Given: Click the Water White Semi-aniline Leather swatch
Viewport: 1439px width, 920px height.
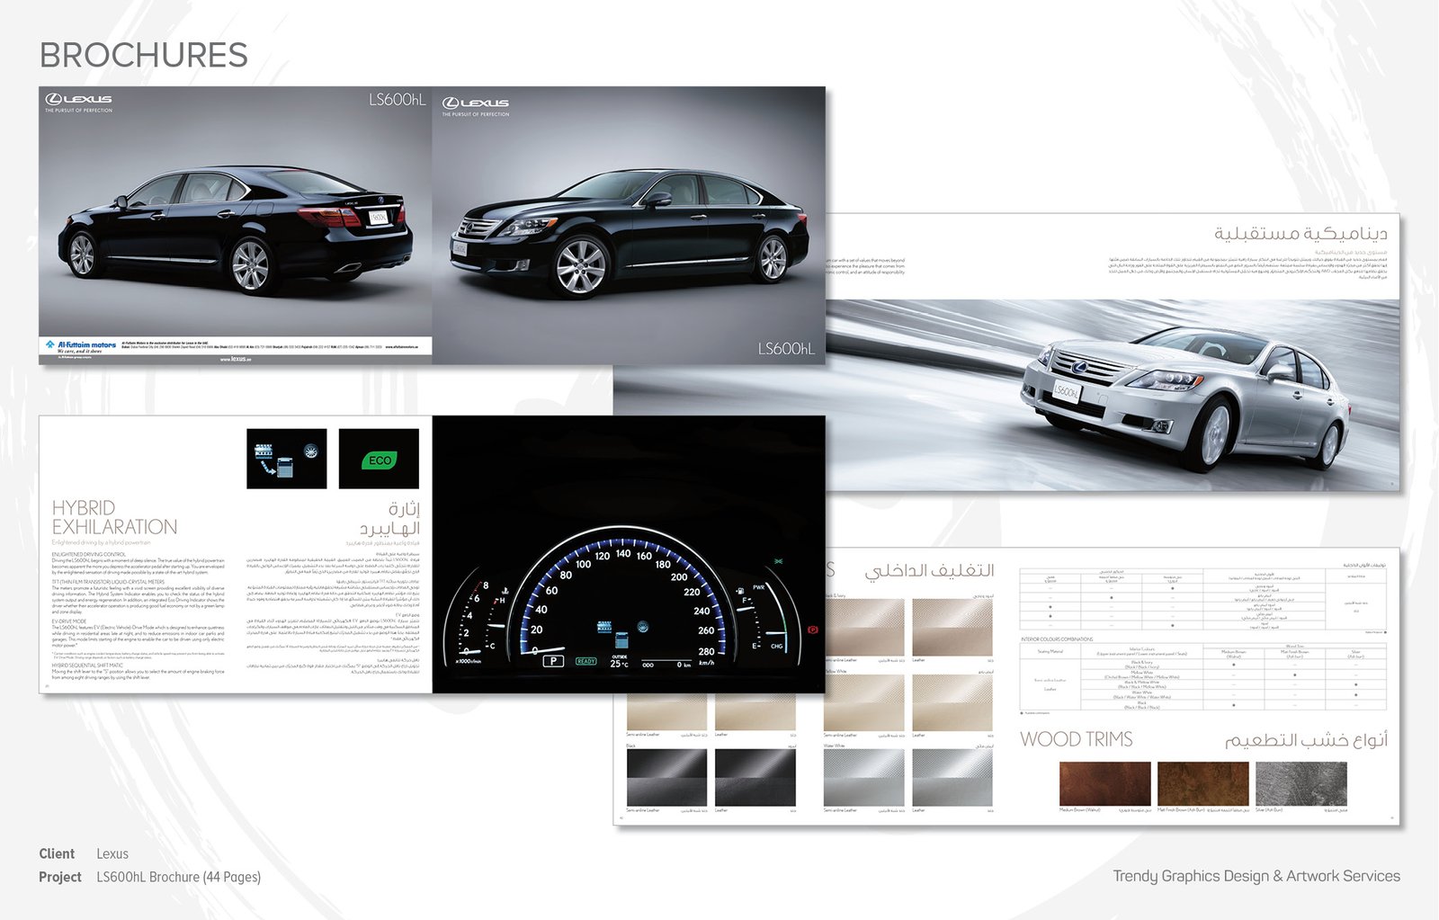Looking at the screenshot, I should (x=864, y=777).
